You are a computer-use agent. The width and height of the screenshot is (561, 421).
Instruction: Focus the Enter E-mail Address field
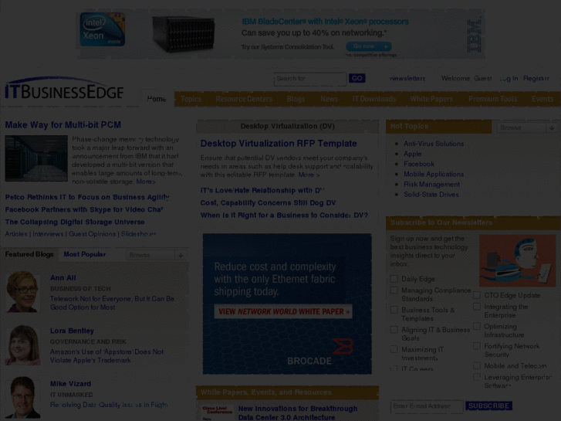pyautogui.click(x=427, y=406)
